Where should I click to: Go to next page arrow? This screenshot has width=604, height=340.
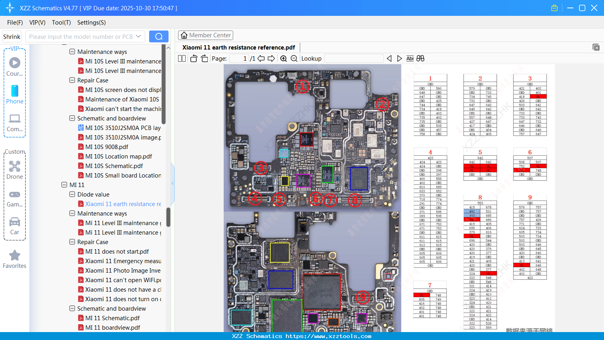click(271, 59)
